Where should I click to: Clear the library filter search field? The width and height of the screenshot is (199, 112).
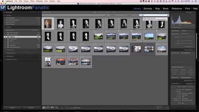pos(168,15)
